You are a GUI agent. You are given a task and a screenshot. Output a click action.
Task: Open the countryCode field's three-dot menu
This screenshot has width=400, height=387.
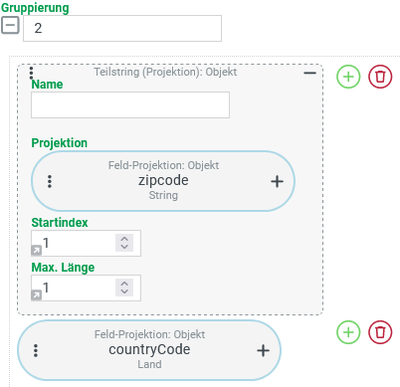[36, 350]
